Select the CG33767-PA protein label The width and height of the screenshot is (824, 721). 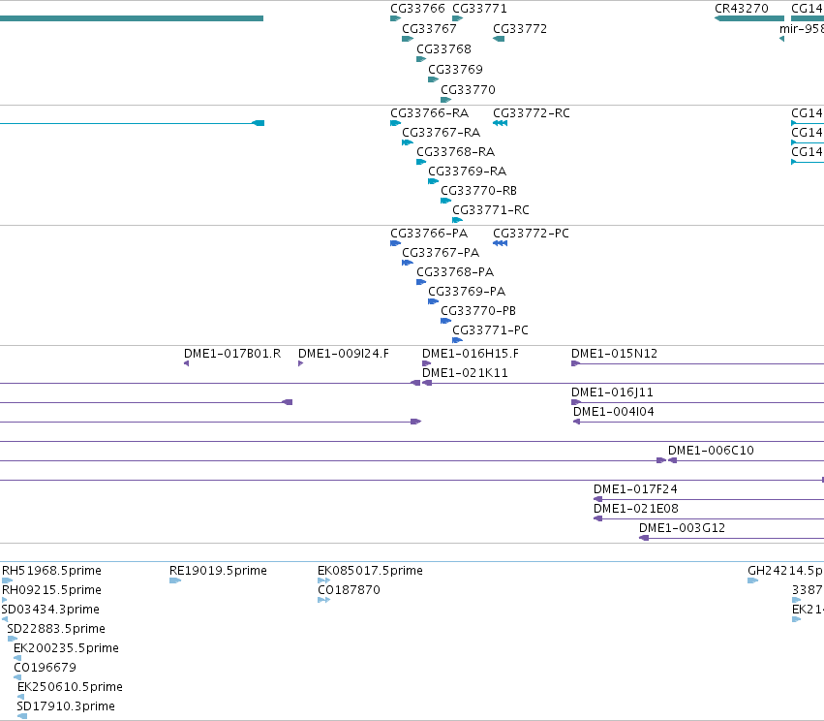pos(441,252)
